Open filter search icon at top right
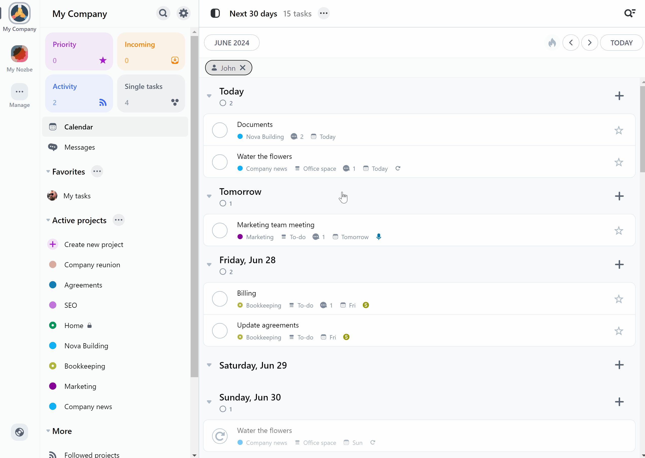The image size is (645, 458). click(630, 13)
